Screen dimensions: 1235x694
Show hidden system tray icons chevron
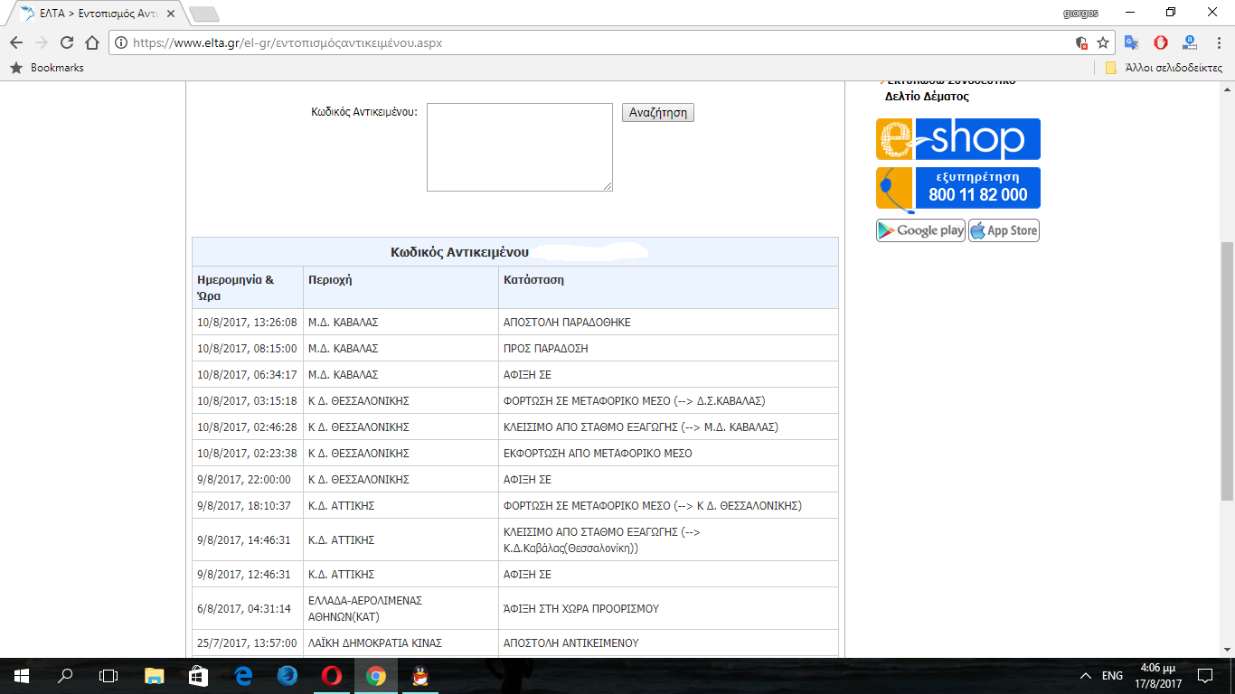click(1086, 676)
